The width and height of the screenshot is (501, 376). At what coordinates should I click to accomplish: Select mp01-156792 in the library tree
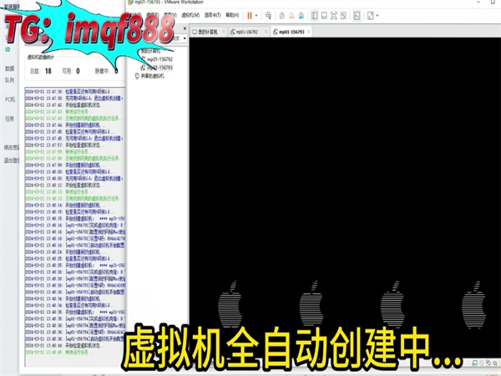pos(159,60)
